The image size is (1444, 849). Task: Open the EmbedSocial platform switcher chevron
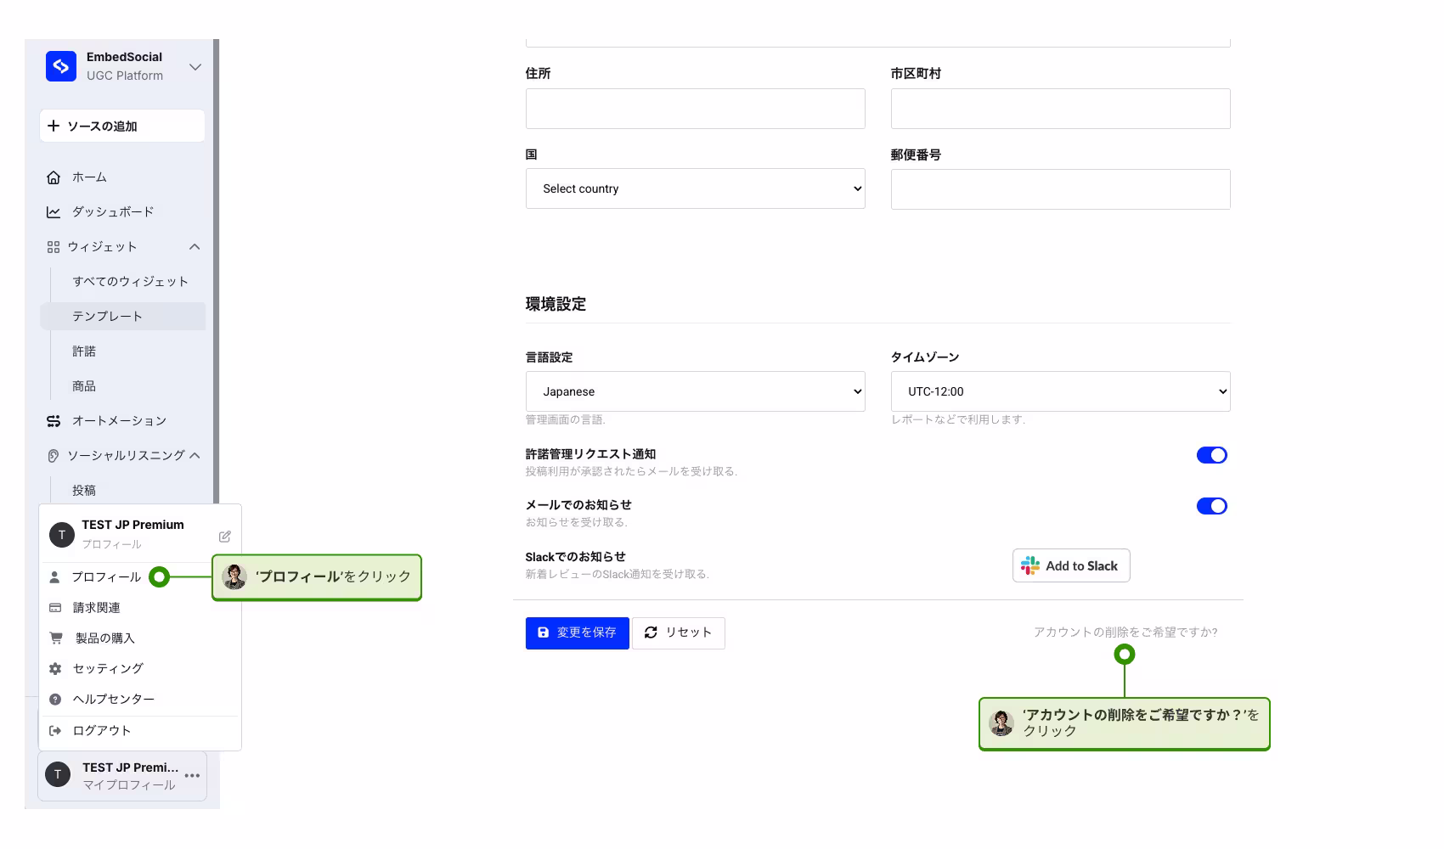tap(195, 67)
